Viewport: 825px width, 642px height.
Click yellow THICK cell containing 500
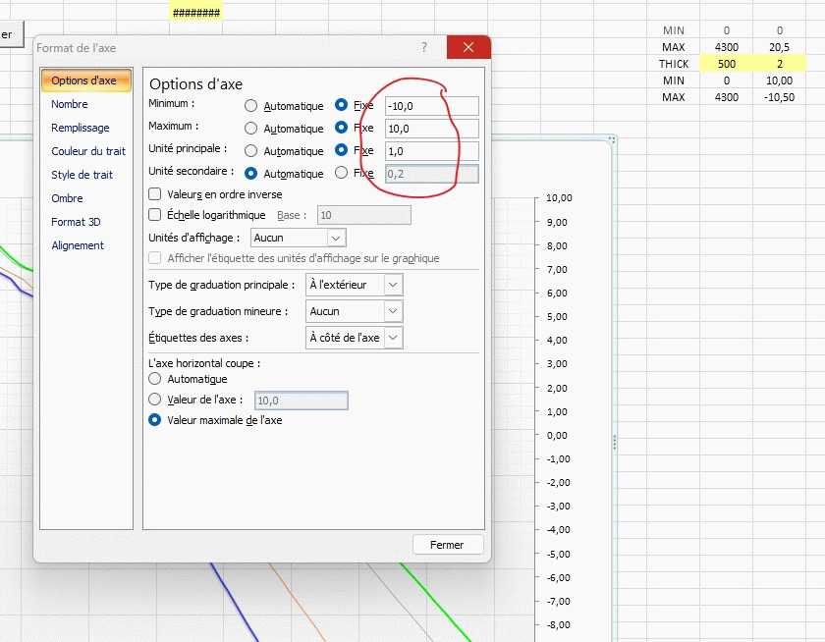pos(728,64)
